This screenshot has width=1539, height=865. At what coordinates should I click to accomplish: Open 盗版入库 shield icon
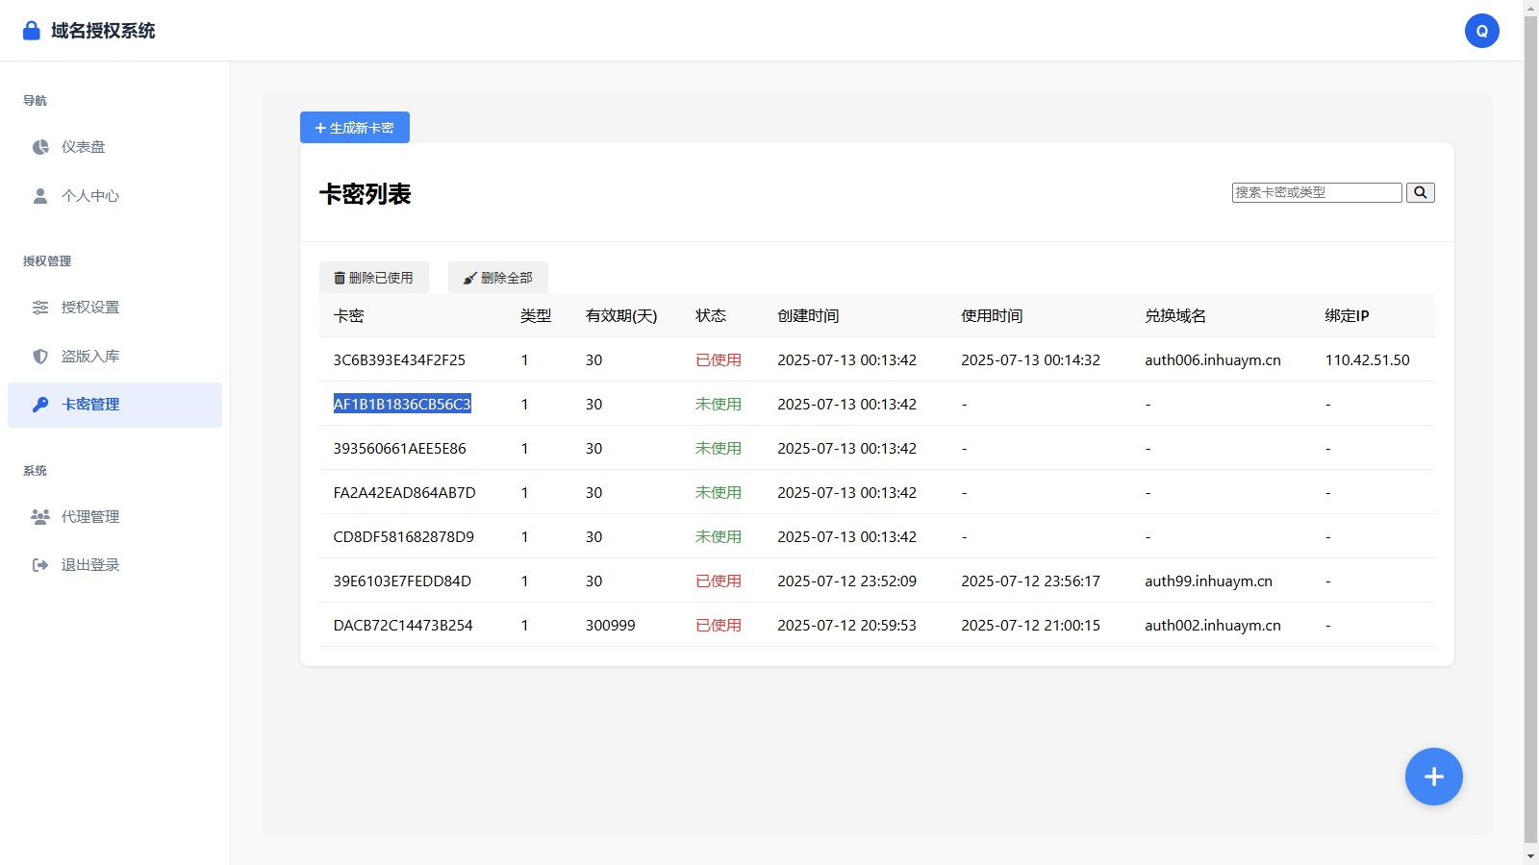(x=39, y=356)
